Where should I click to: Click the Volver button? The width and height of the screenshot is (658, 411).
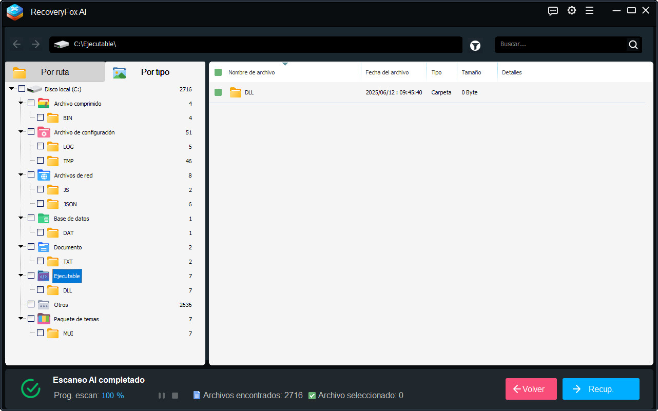(x=531, y=389)
